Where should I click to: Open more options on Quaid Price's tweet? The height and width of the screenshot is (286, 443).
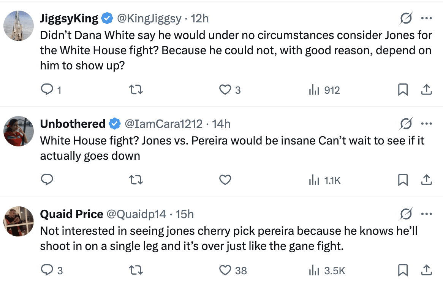(x=426, y=214)
